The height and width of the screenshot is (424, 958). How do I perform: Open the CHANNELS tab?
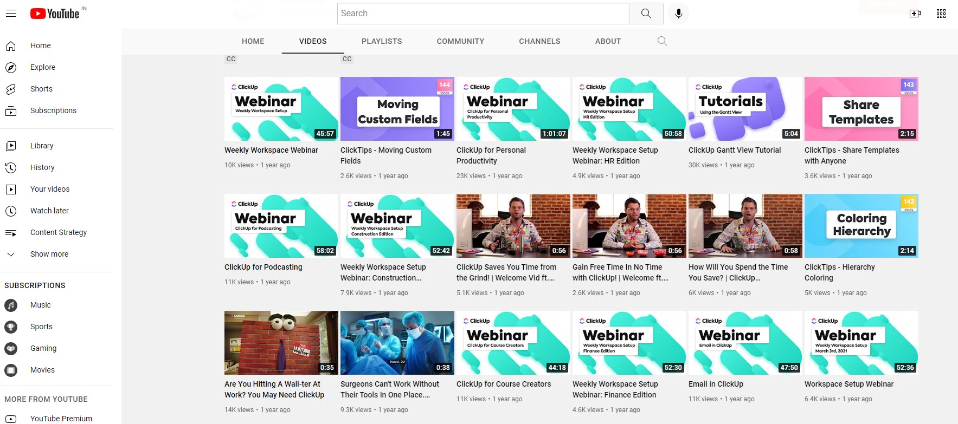click(x=539, y=41)
